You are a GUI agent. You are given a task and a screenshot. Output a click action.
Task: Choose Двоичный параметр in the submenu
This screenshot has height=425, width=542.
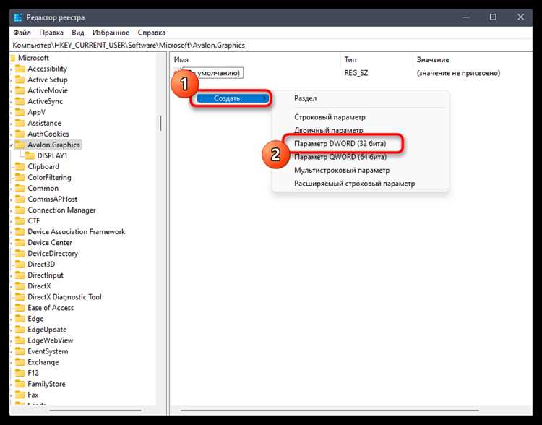pos(328,130)
